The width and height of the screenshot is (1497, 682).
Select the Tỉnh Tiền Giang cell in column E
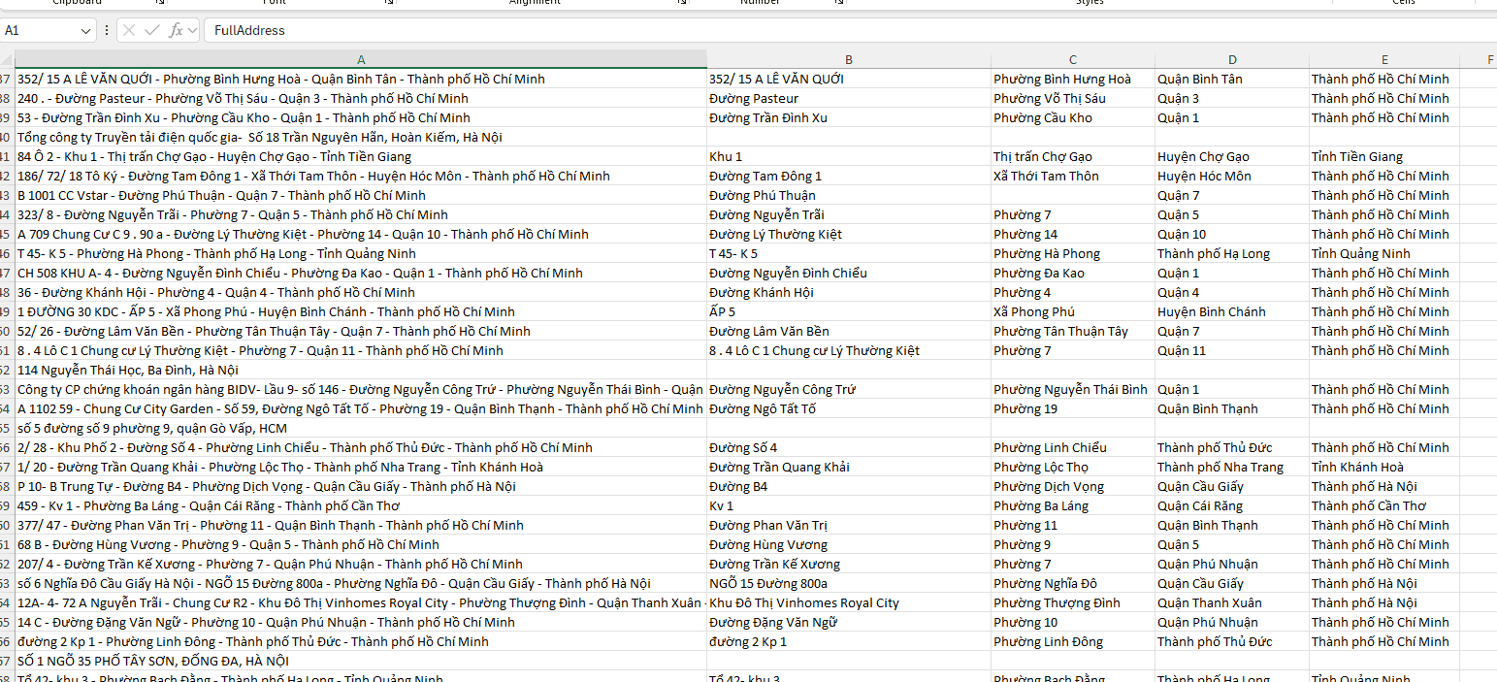click(x=1357, y=156)
